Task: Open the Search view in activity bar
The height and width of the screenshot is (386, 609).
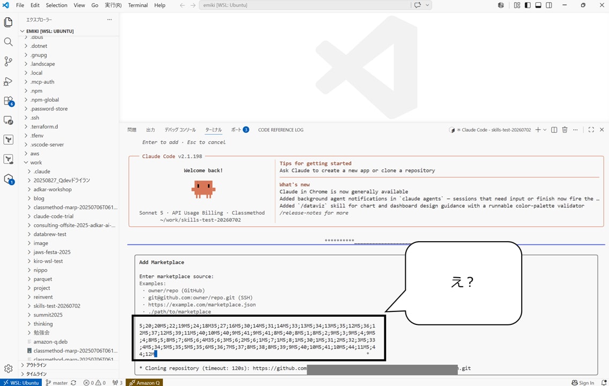Action: (x=8, y=42)
